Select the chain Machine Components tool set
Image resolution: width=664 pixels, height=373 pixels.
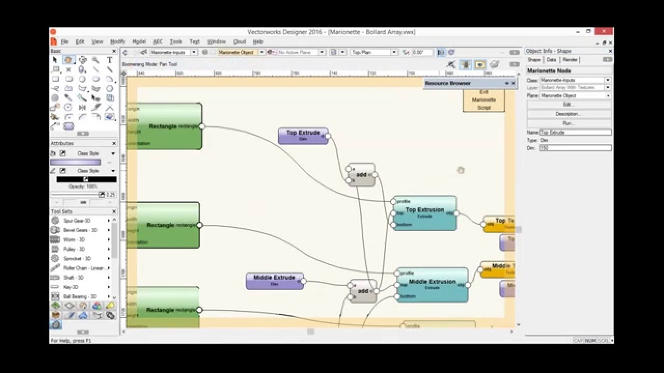point(110,315)
